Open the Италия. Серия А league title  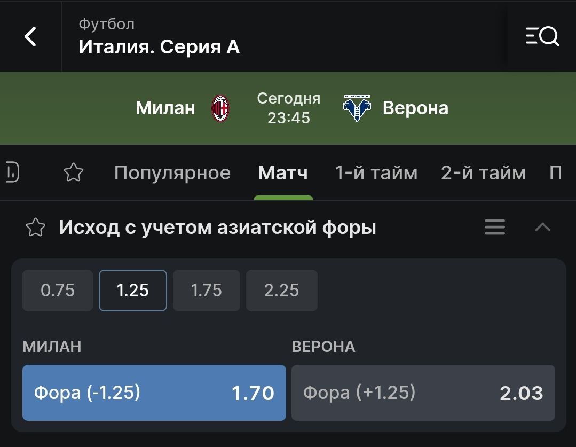159,47
